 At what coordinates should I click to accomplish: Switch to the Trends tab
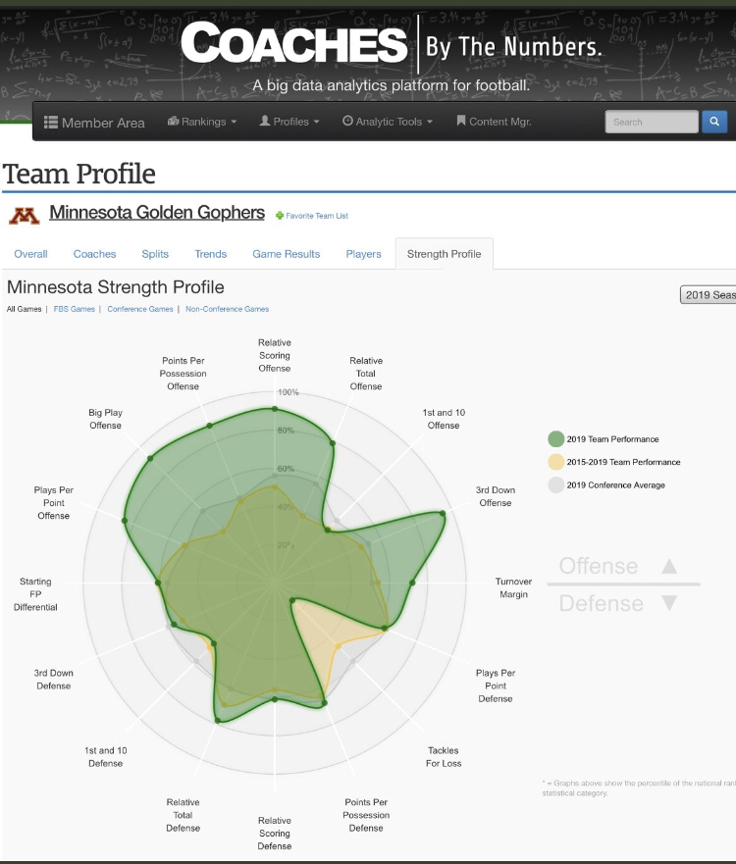(x=211, y=254)
